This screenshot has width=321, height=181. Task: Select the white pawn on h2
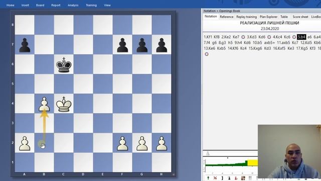point(162,143)
